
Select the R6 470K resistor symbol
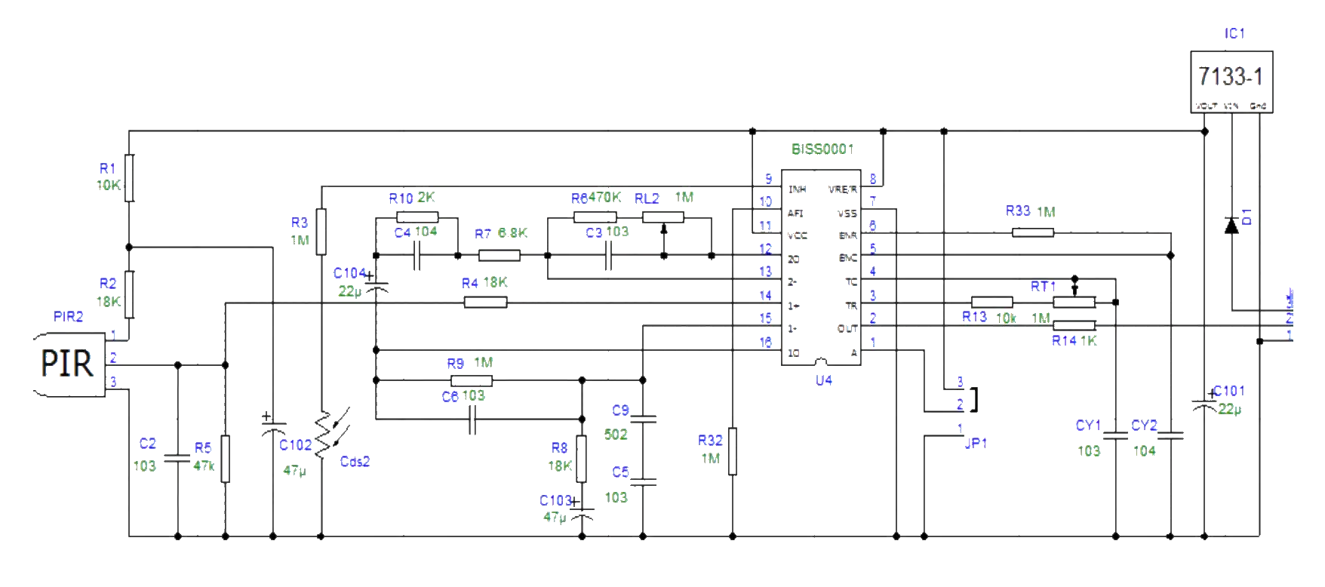(x=595, y=217)
